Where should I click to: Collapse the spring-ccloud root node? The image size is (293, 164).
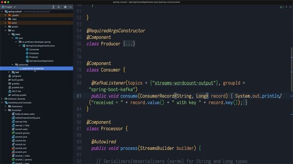click(2, 11)
